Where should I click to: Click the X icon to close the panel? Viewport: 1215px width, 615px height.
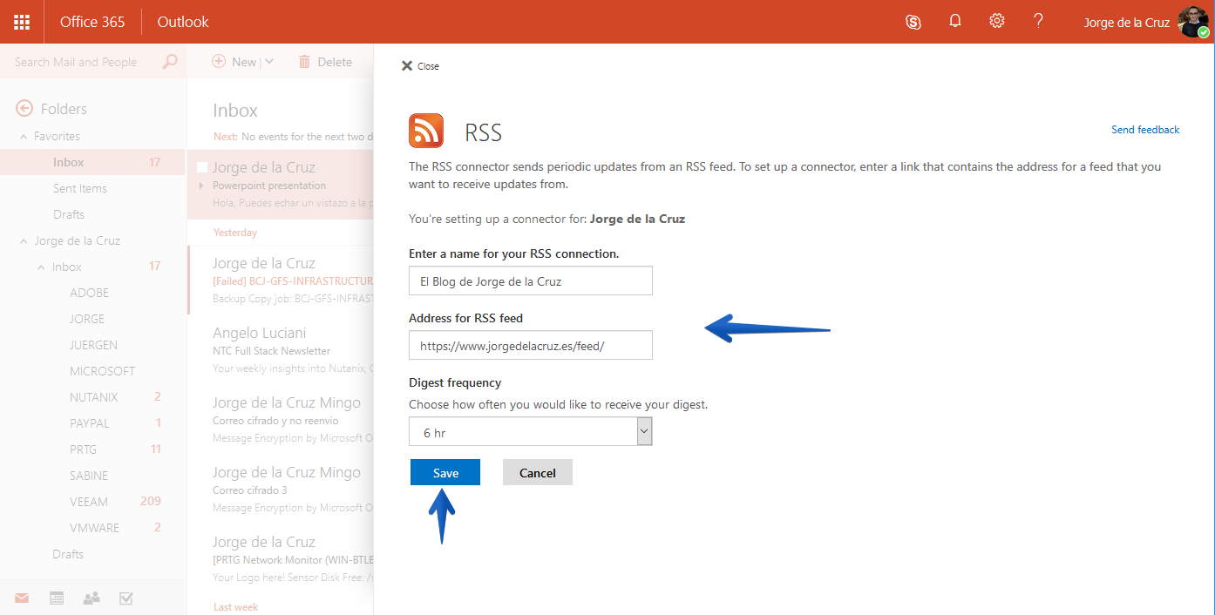coord(406,66)
